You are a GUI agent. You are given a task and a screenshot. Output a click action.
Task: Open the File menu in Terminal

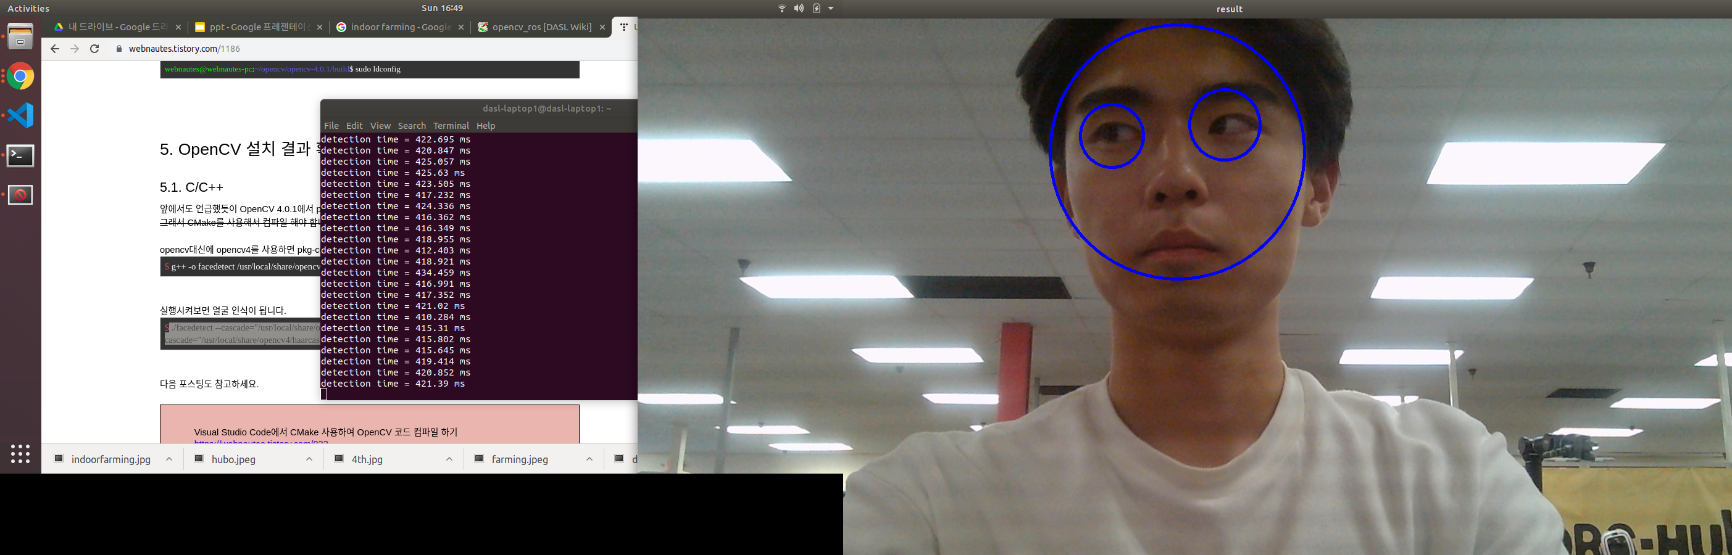pos(331,126)
